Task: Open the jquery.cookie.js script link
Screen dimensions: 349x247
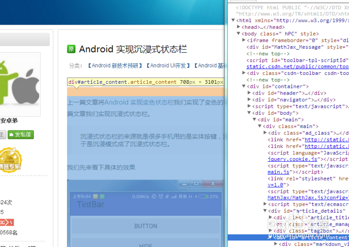Action: [292, 159]
